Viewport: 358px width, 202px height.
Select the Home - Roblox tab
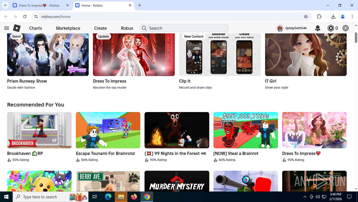coord(103,5)
